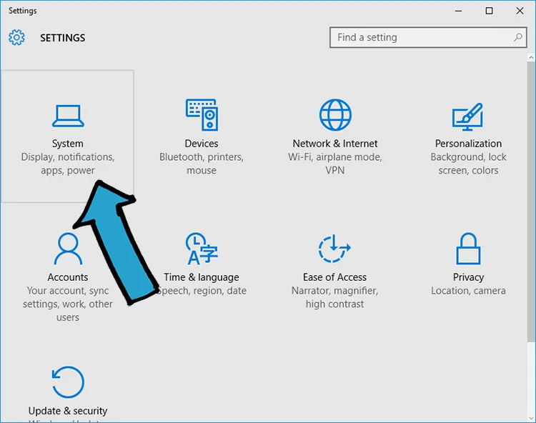Maximize the Settings window

(489, 11)
